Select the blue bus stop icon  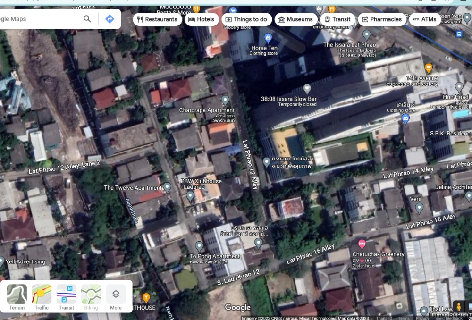click(459, 34)
